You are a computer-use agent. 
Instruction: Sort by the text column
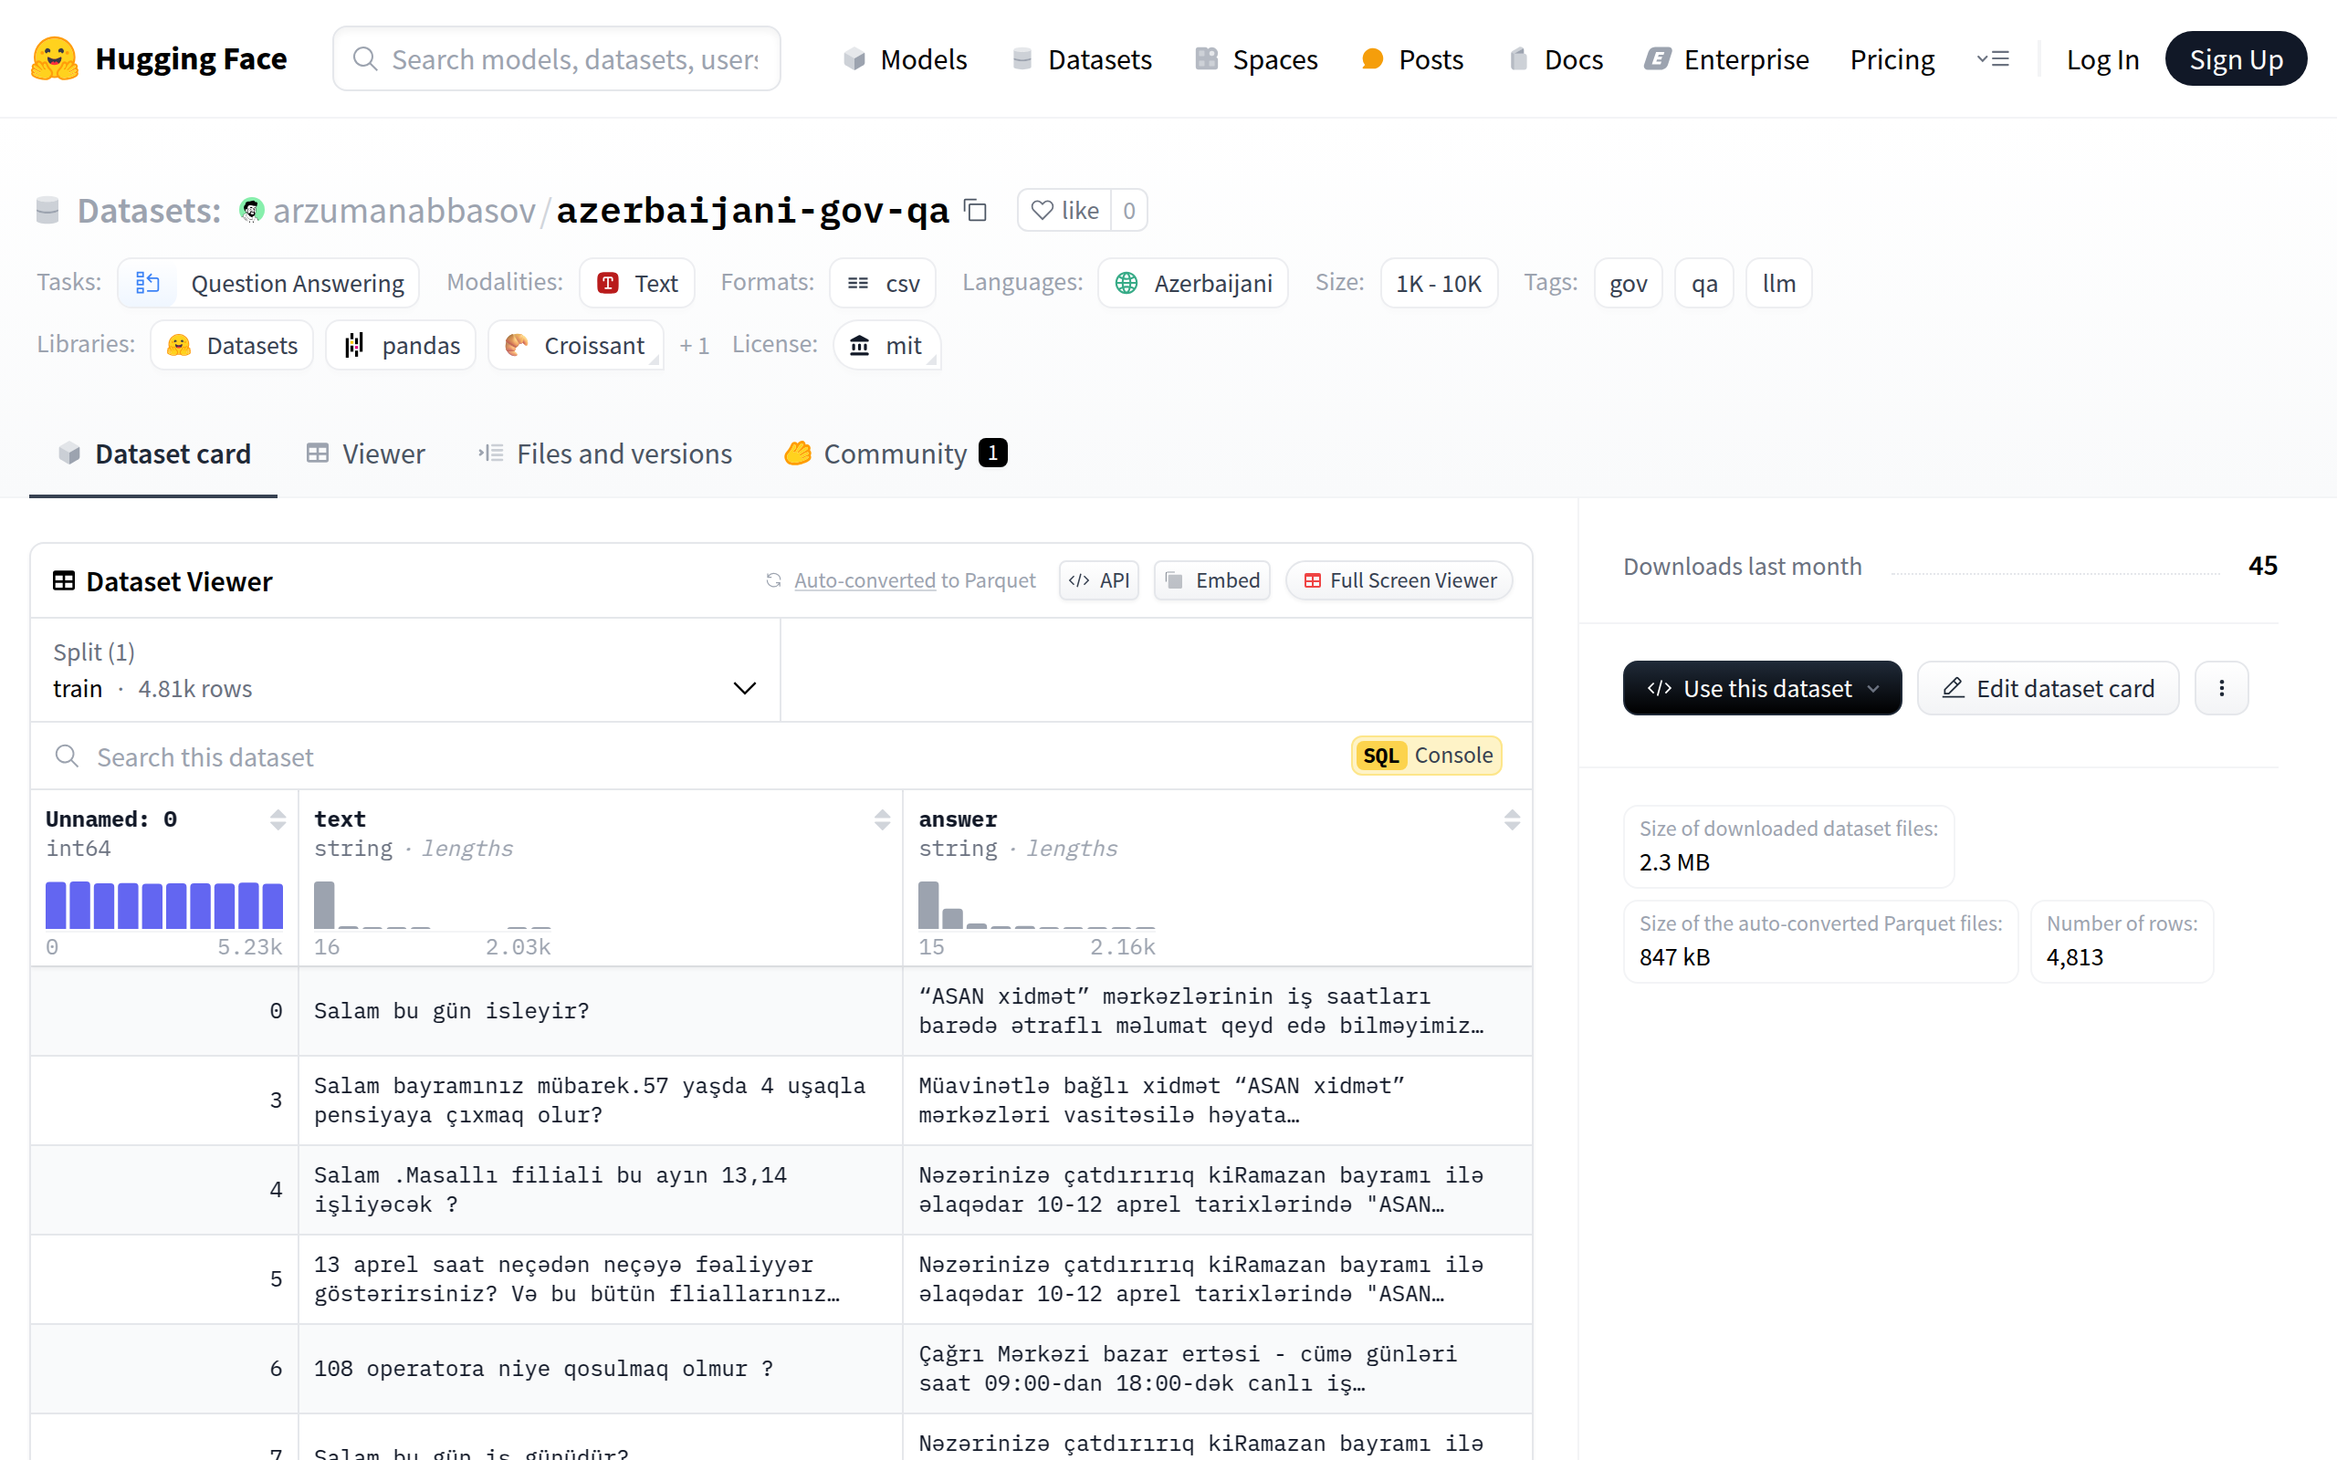[x=882, y=819]
